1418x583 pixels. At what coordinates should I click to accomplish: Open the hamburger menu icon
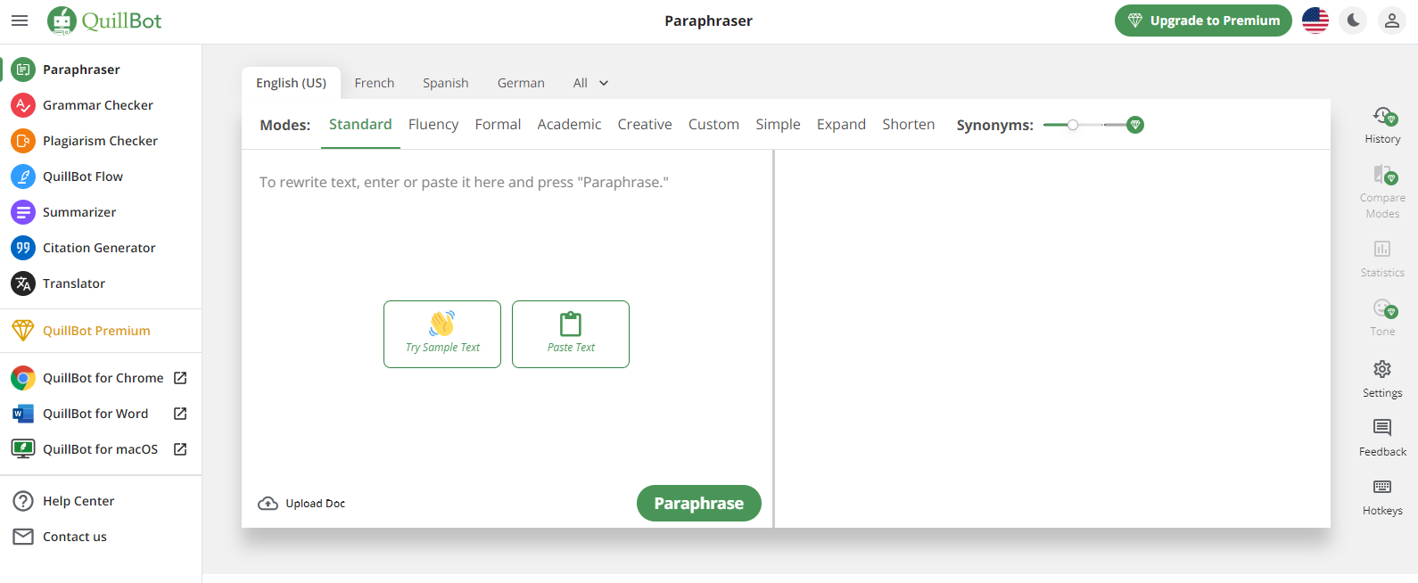[20, 21]
